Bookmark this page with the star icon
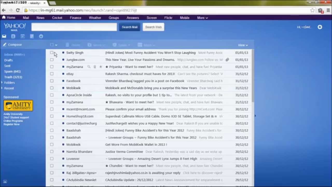This screenshot has height=187, width=332. tap(313, 10)
